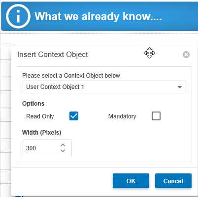Increase width using the up arrow

pyautogui.click(x=63, y=145)
